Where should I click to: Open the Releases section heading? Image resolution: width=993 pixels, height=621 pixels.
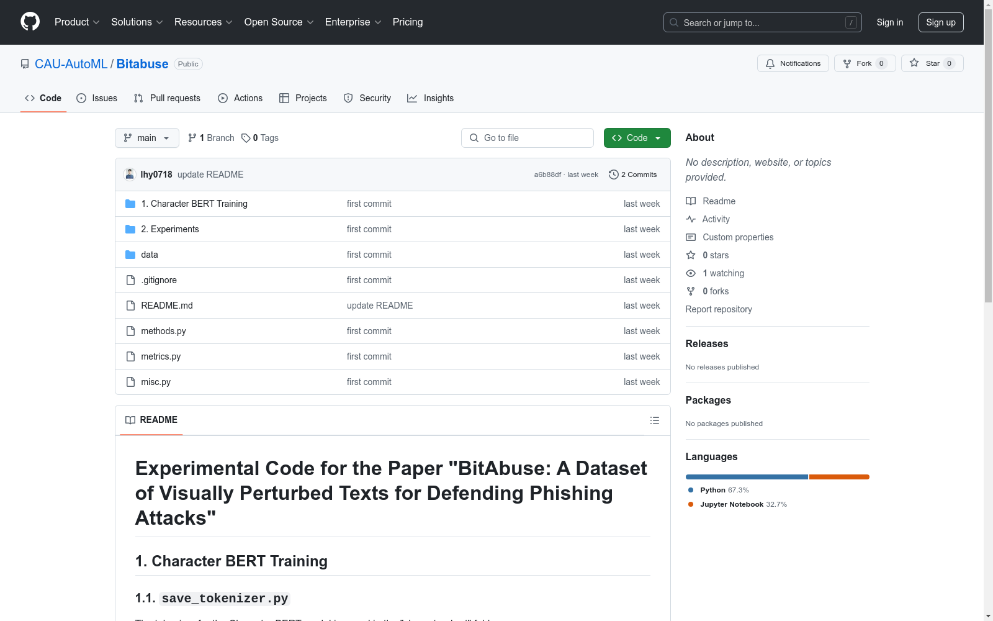click(707, 343)
